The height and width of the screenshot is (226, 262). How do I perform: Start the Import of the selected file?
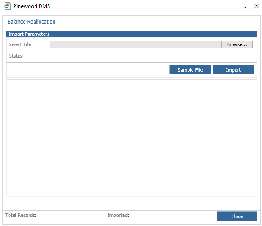click(x=233, y=70)
